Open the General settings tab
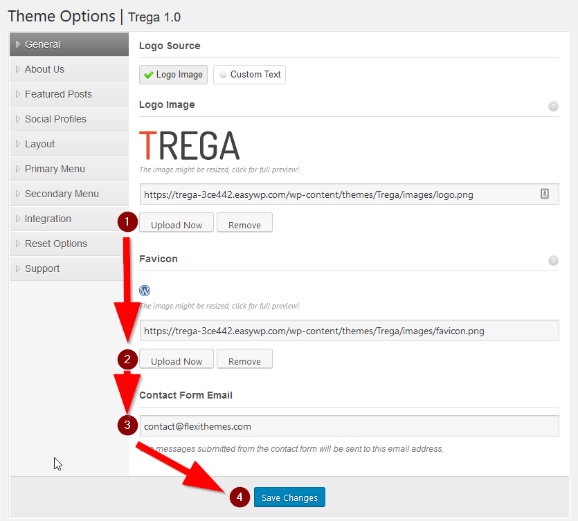The image size is (578, 521). (x=69, y=44)
